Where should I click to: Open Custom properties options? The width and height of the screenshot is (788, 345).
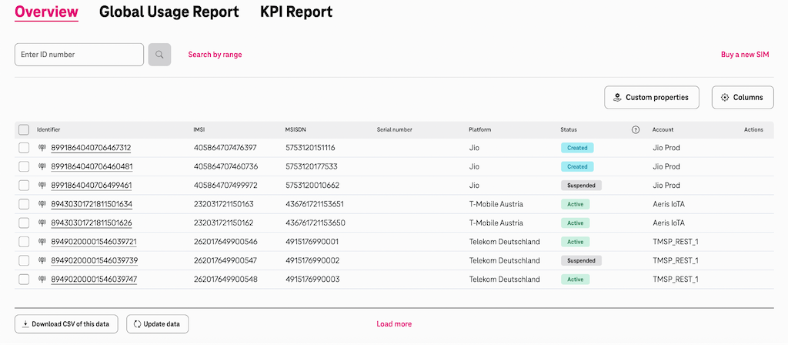coord(651,98)
